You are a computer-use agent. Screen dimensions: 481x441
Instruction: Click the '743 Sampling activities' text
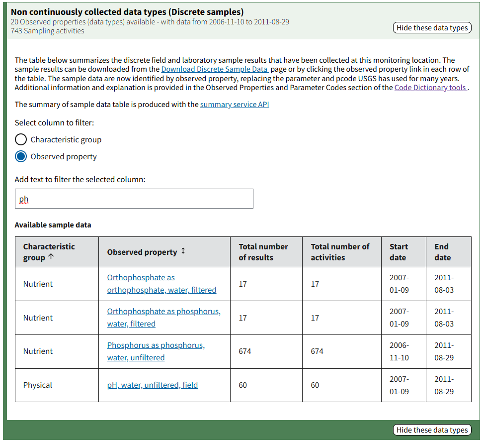[x=47, y=31]
